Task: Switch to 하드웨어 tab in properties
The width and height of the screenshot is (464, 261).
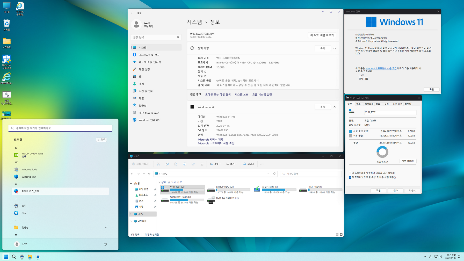Action: (x=369, y=104)
